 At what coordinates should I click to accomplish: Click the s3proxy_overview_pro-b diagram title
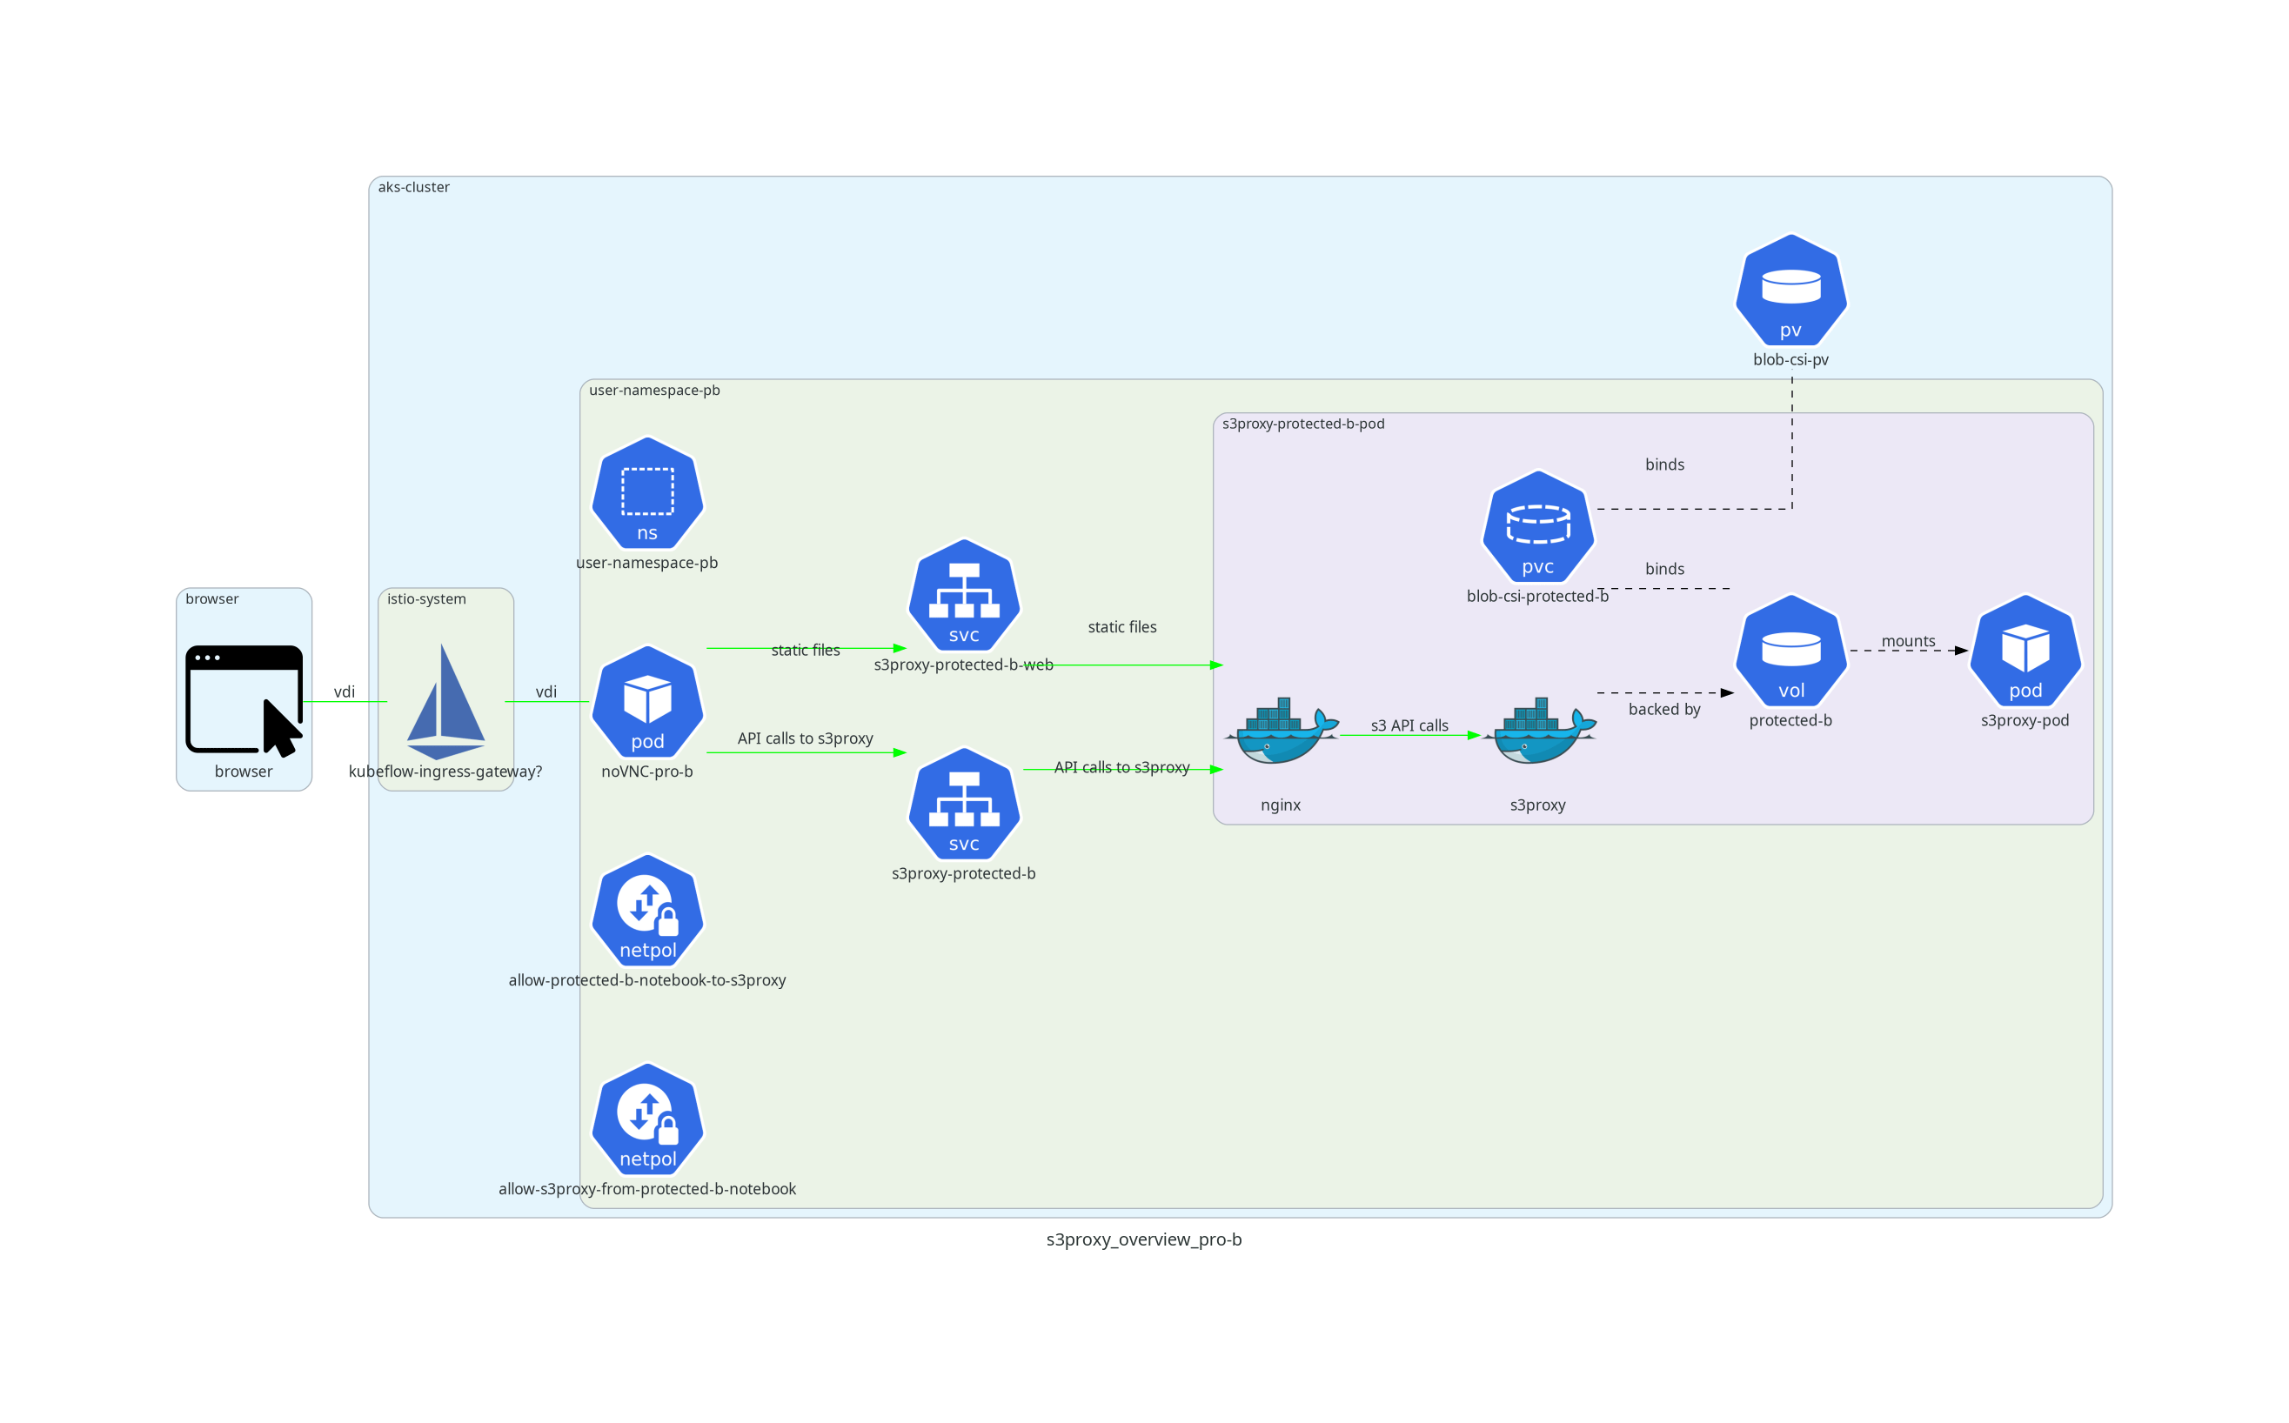tap(1143, 1239)
